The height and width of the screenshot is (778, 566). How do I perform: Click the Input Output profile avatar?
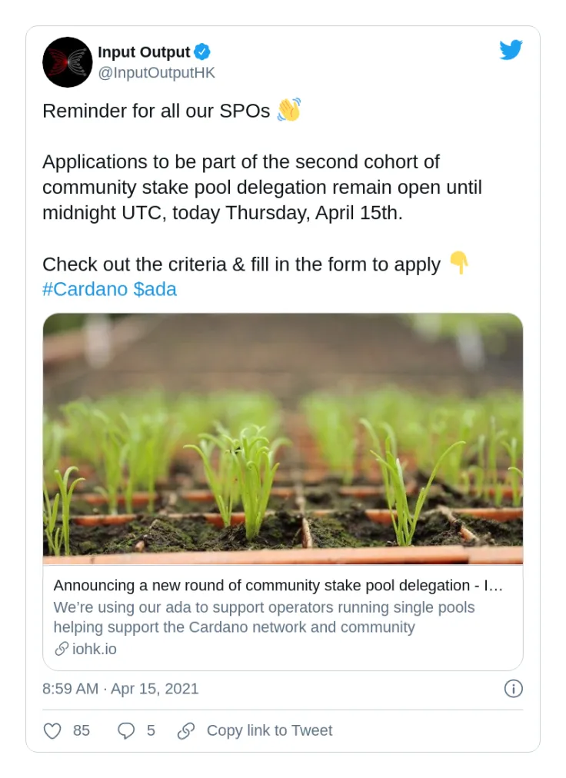coord(68,62)
